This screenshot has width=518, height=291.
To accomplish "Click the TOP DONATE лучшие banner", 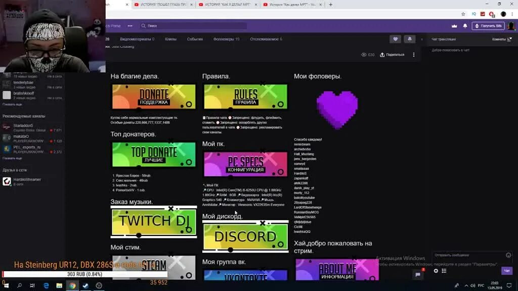I will pyautogui.click(x=154, y=155).
